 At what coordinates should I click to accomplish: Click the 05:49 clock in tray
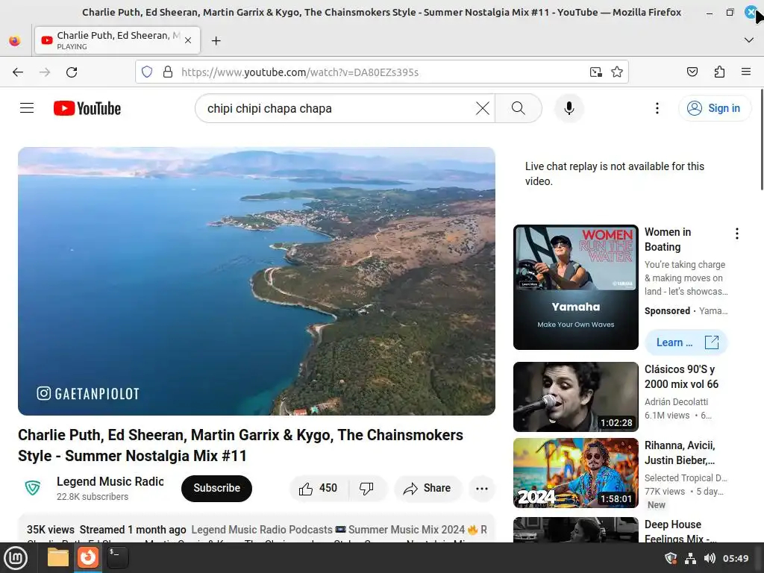click(736, 558)
